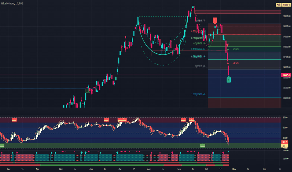The width and height of the screenshot is (292, 172).
Task: Click the 1(18960.90) Fibonacci level label
Action: coord(200,66)
